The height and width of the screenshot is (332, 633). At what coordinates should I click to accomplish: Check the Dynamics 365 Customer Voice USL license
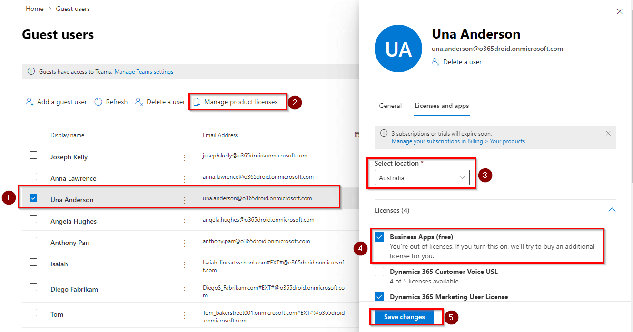coord(379,272)
